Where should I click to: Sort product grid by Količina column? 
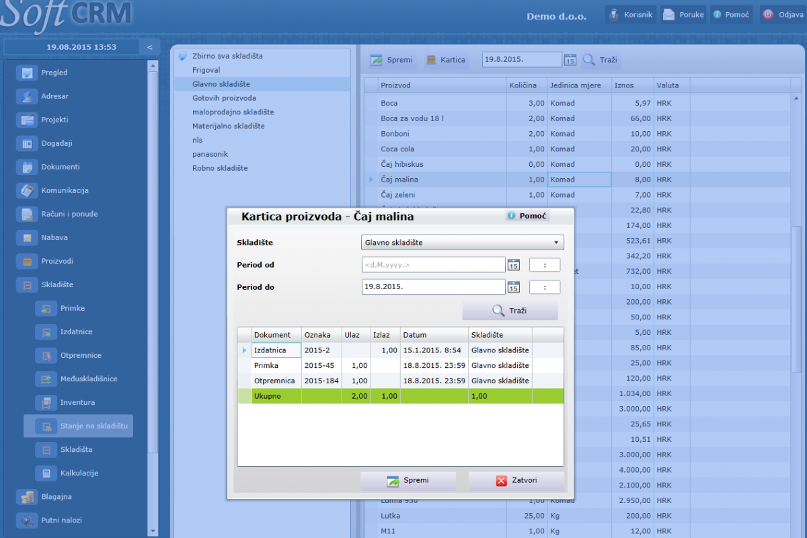coord(527,85)
